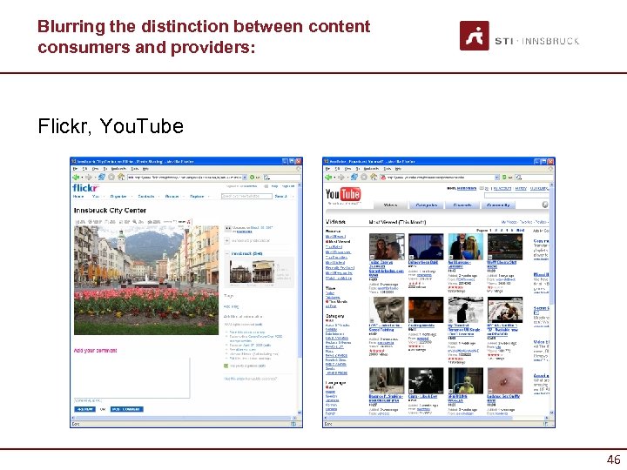The height and width of the screenshot is (470, 627).
Task: Click the Add your comment text box
Action: [131, 377]
